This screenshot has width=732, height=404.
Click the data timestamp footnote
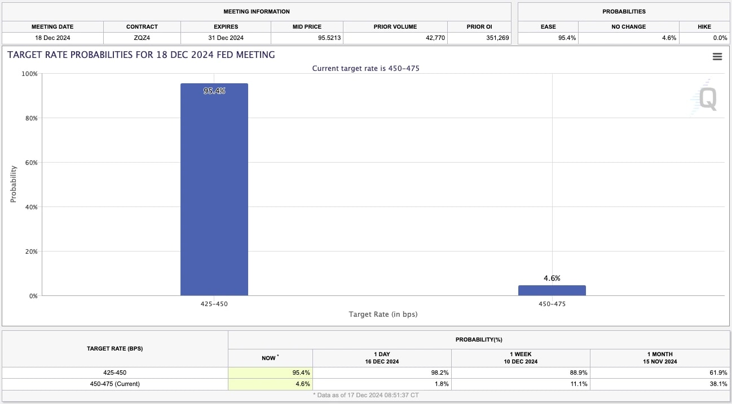pos(366,395)
